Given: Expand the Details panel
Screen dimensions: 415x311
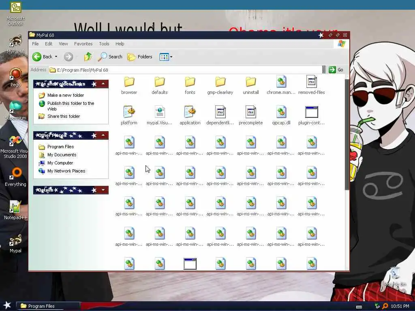Looking at the screenshot, I should click(103, 190).
